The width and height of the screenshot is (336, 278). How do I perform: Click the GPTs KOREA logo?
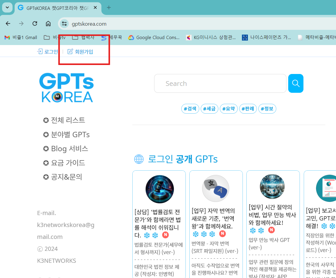coord(66,87)
